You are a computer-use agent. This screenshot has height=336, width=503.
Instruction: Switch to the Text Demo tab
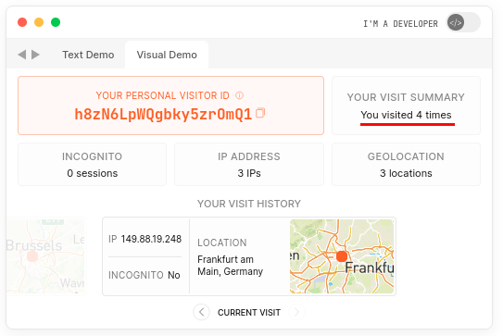pyautogui.click(x=88, y=55)
